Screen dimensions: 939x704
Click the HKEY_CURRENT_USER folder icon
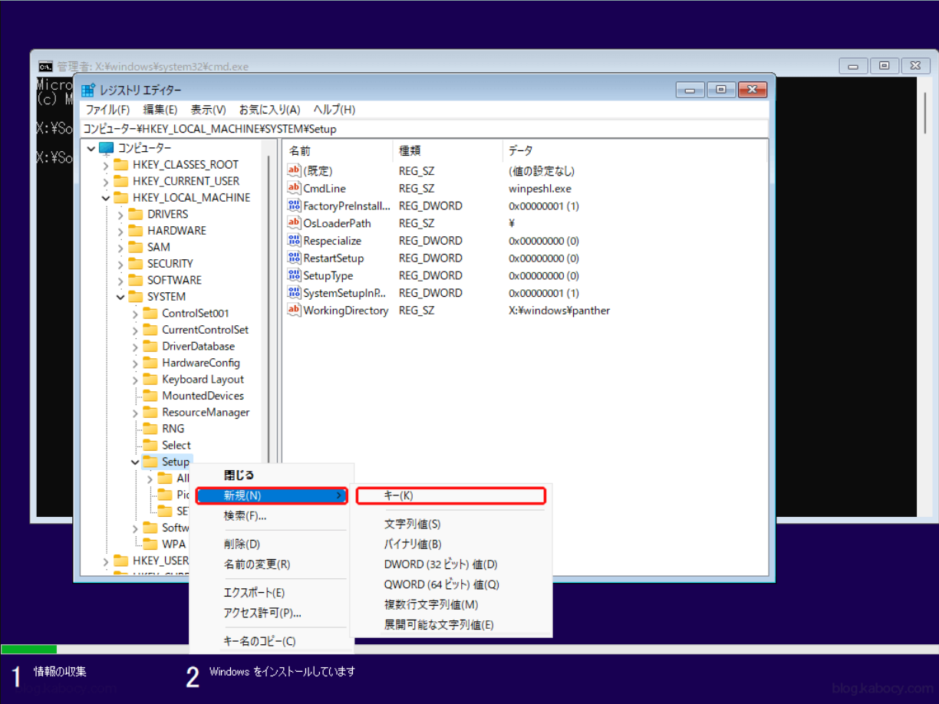(x=120, y=181)
